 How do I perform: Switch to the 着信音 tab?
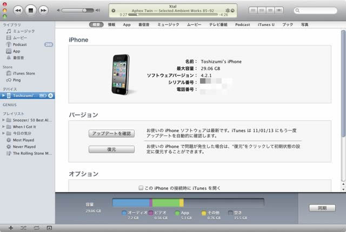(144, 25)
